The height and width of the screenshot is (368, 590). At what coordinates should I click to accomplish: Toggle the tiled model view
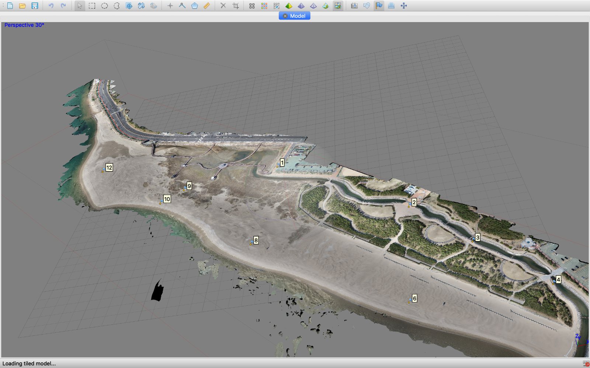coord(338,6)
